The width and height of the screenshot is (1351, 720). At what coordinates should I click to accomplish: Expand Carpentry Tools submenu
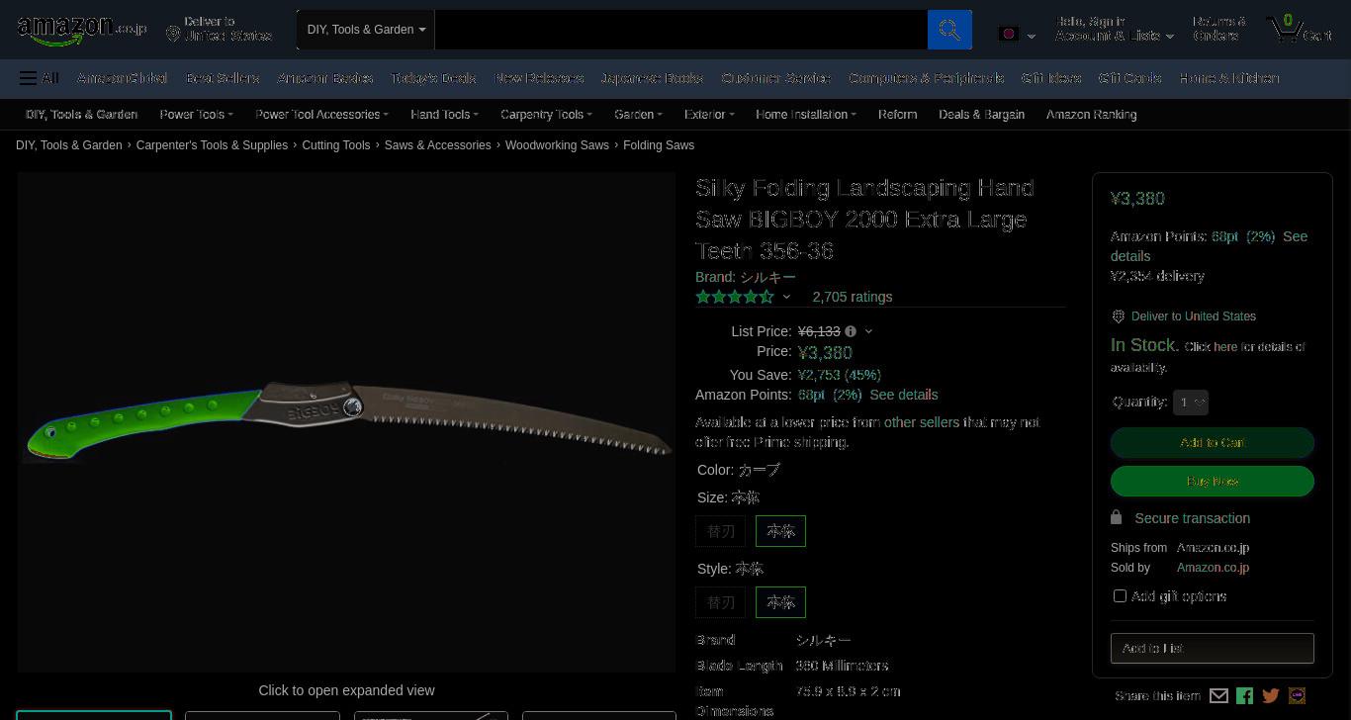pyautogui.click(x=546, y=115)
